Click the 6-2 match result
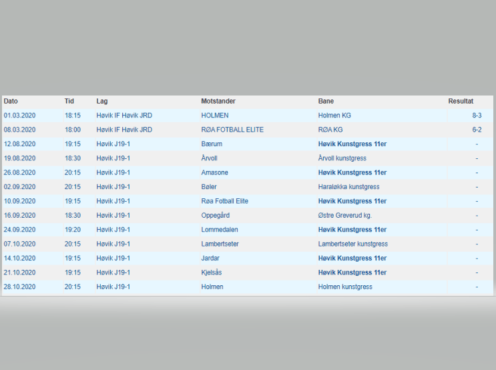This screenshot has height=370, width=496. [477, 130]
